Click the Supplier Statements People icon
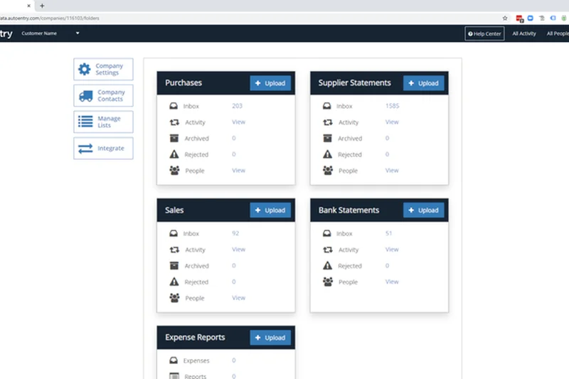This screenshot has width=569, height=379. point(328,171)
